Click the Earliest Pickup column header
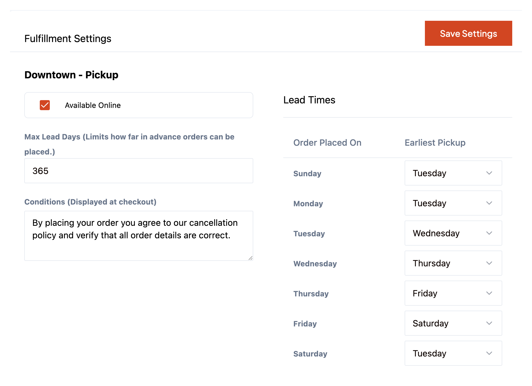Image resolution: width=532 pixels, height=386 pixels. pyautogui.click(x=435, y=142)
